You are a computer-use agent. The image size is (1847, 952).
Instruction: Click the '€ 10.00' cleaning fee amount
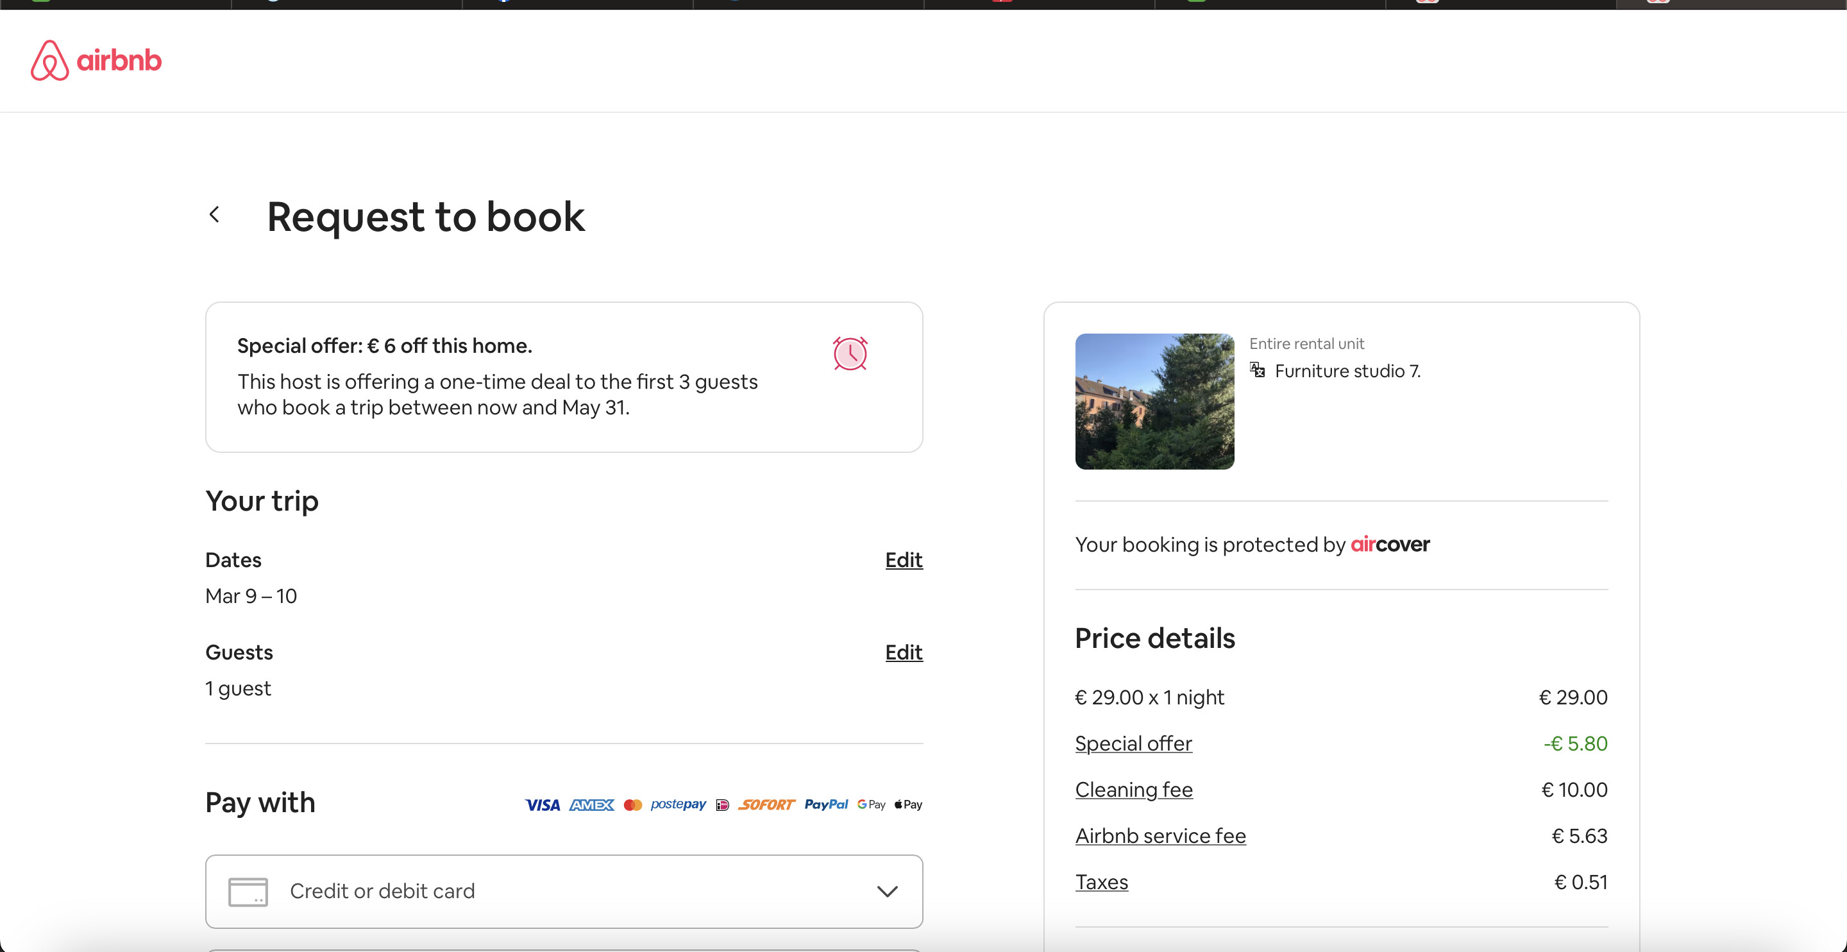(x=1574, y=790)
